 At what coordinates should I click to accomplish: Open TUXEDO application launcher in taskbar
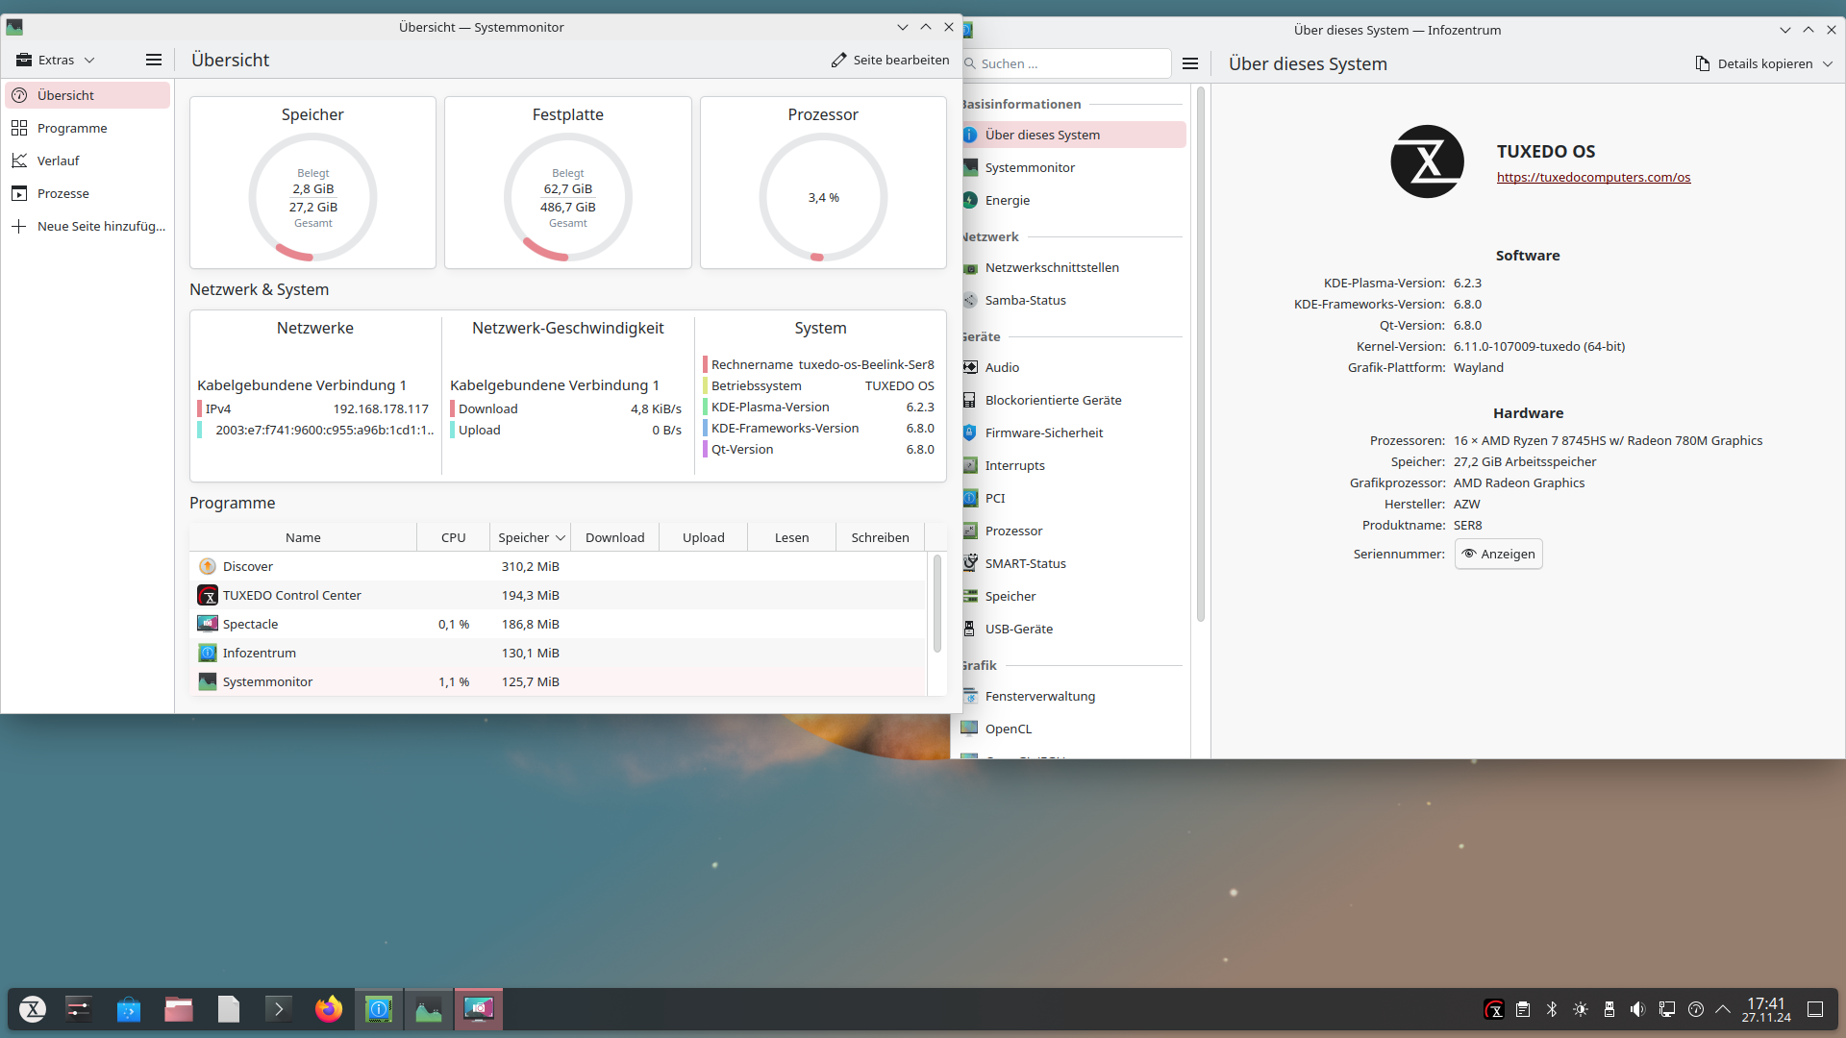[x=33, y=1008]
